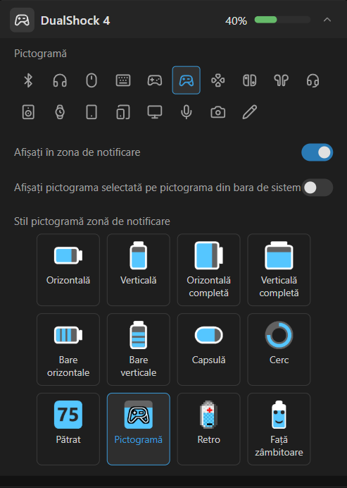The width and height of the screenshot is (347, 488).
Task: Select Verticală completă tray style
Action: tap(279, 270)
